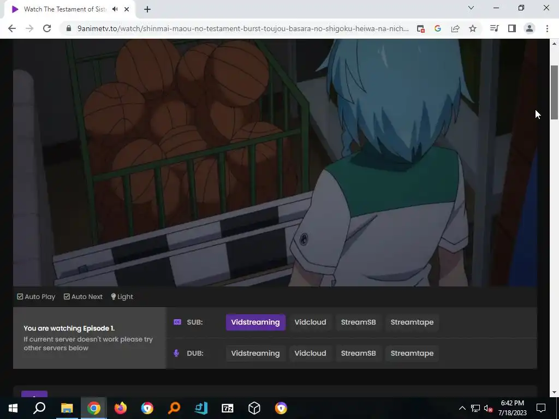Screen dimensions: 559x419
Task: Open Chrome side panel
Action: tap(512, 28)
